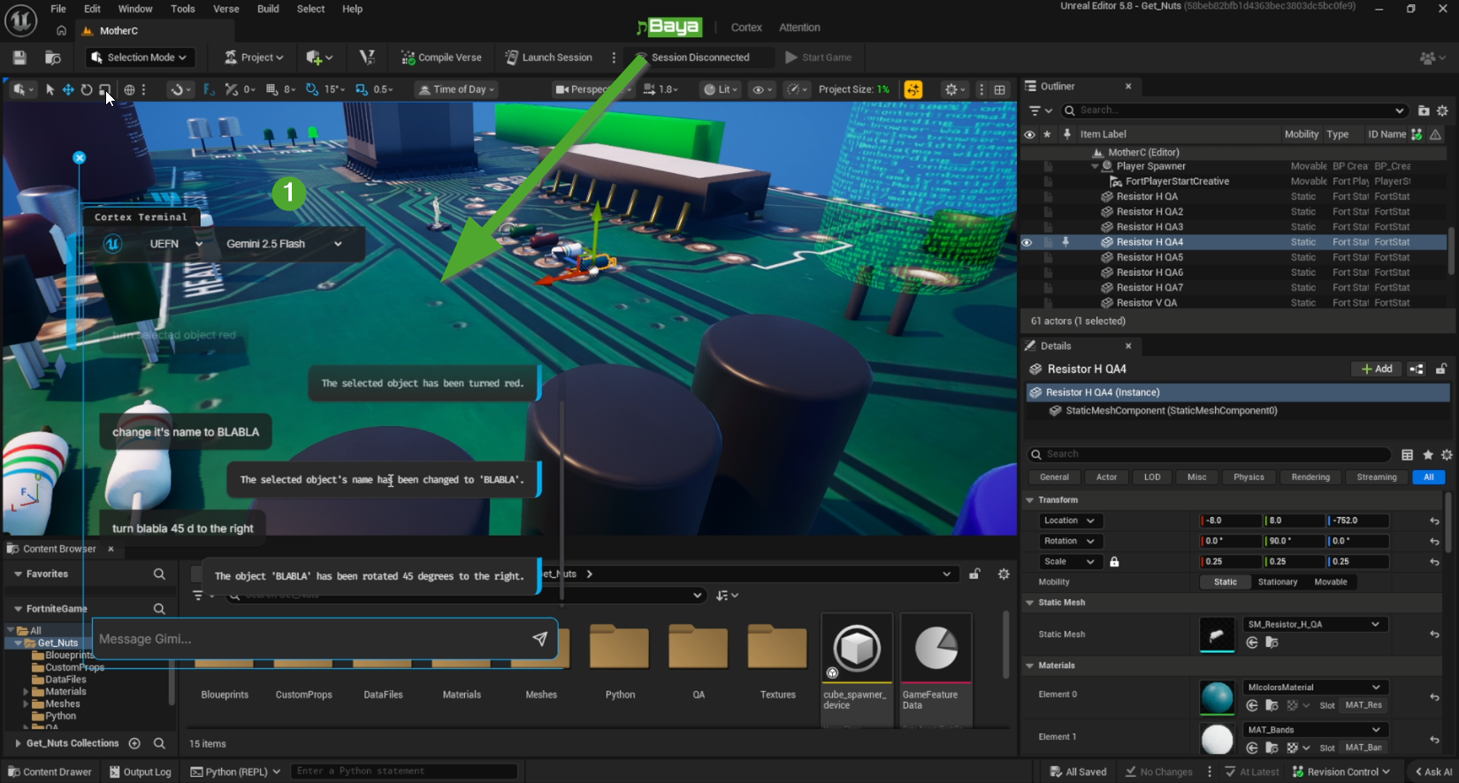The width and height of the screenshot is (1459, 783).
Task: Open the Build menu
Action: pyautogui.click(x=268, y=9)
